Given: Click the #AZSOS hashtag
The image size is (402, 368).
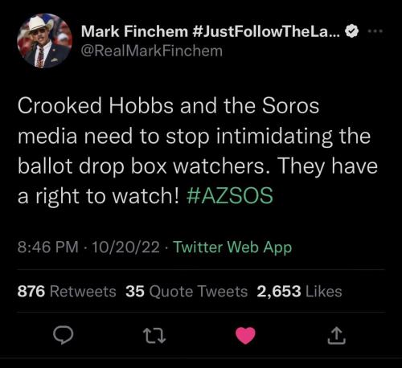Looking at the screenshot, I should [x=229, y=195].
